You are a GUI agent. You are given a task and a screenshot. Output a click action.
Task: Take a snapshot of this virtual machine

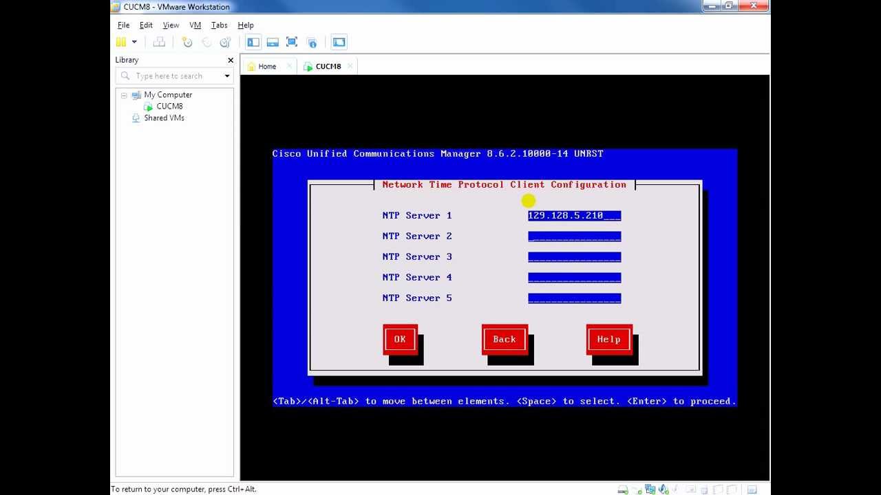(187, 42)
